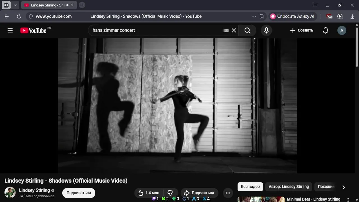359x202 pixels.
Task: Bookmark this page
Action: coord(262,16)
